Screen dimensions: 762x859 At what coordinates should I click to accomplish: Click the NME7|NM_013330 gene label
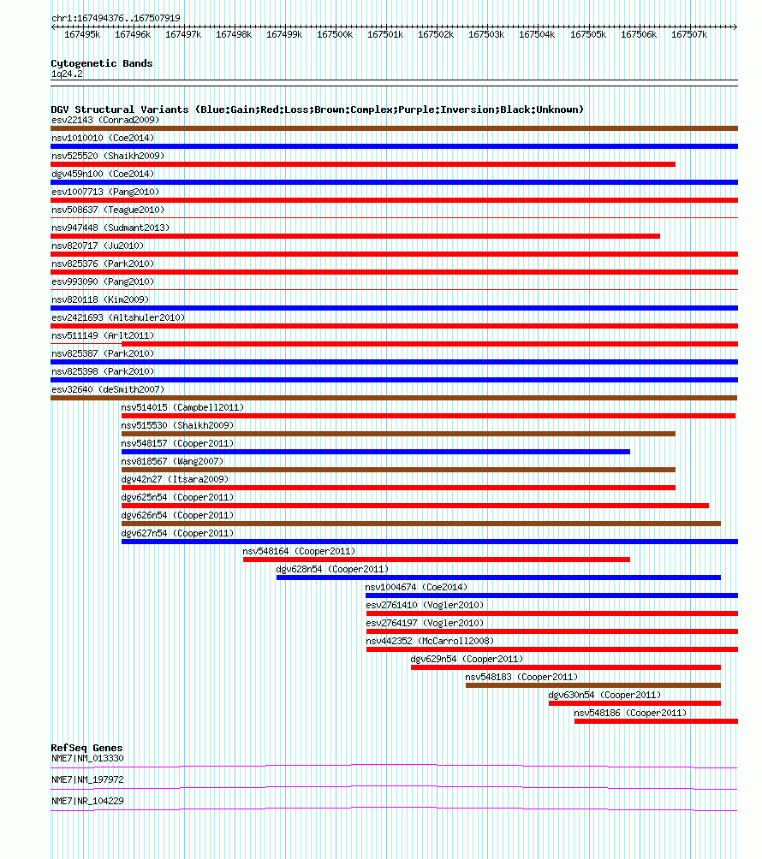(87, 759)
